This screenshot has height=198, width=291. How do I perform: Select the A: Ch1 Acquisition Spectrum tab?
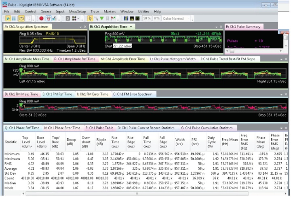(x=27, y=27)
